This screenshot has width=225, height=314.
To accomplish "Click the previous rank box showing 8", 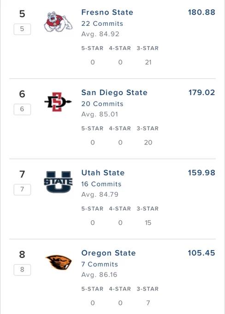I will click(22, 270).
